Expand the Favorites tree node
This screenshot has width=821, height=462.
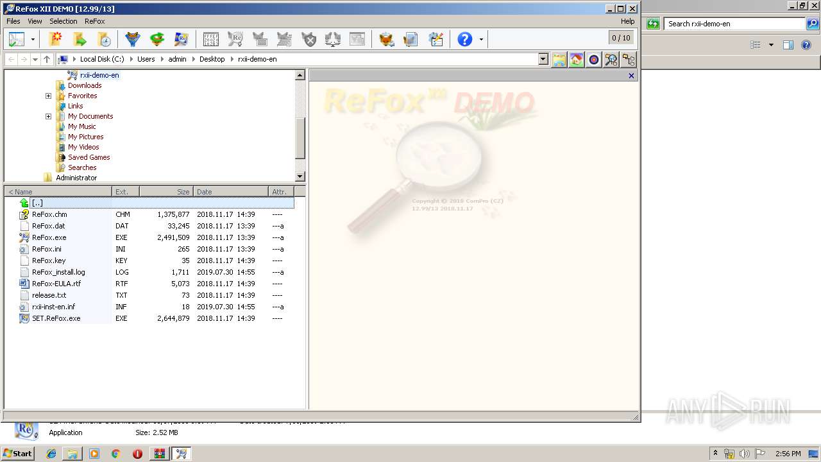48,96
